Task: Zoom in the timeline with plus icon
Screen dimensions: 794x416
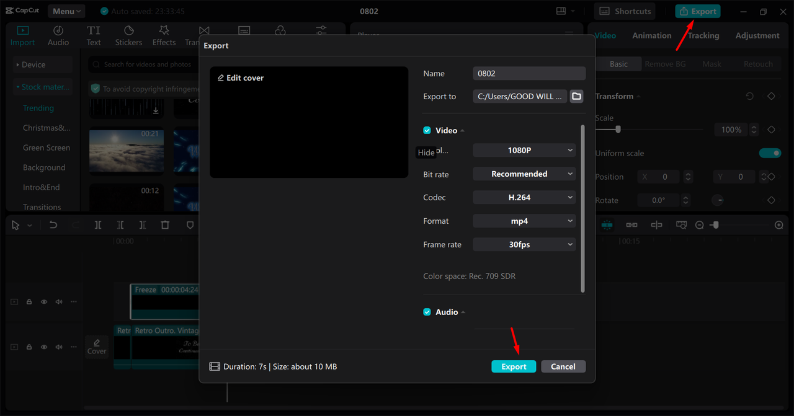Action: [779, 225]
